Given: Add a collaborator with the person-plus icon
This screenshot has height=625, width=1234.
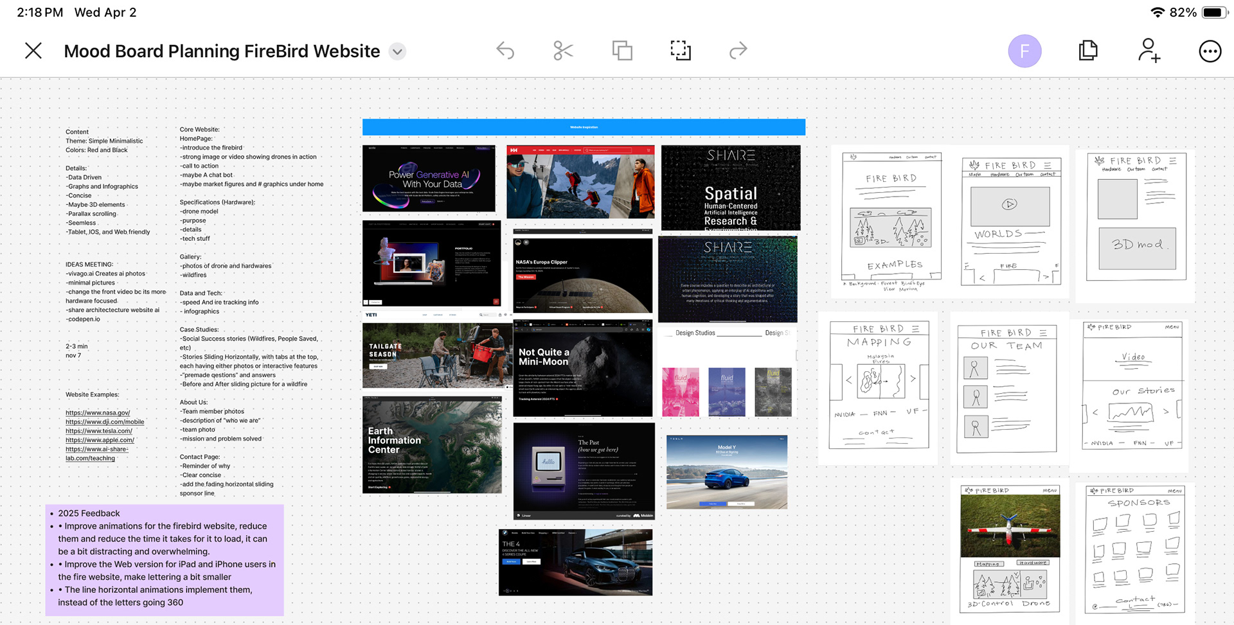Looking at the screenshot, I should point(1149,51).
